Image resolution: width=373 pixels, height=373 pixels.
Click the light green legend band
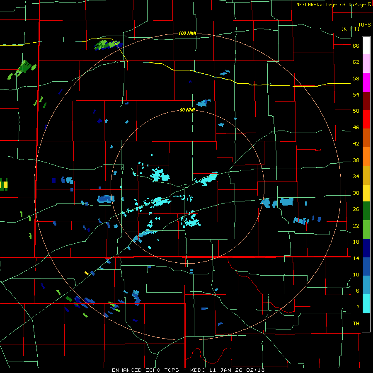366,230
